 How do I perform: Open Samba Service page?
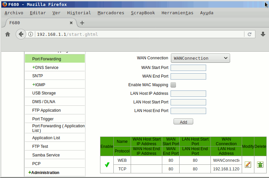pos(46,155)
